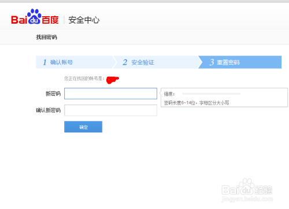Click the text 您正在找回的帐号是

(x=84, y=79)
